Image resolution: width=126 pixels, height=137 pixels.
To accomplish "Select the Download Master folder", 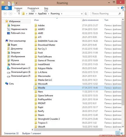I will tap(46, 45).
